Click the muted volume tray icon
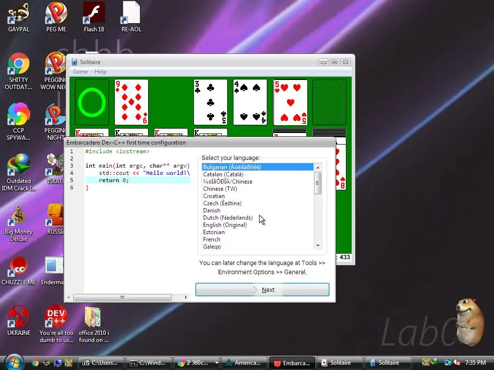This screenshot has width=494, height=370. (x=457, y=362)
